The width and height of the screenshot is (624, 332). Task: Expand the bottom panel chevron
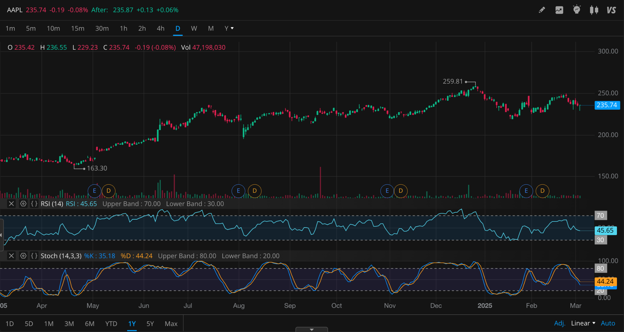311,330
